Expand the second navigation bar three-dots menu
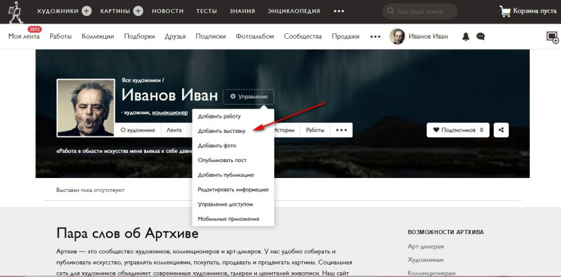 point(375,37)
